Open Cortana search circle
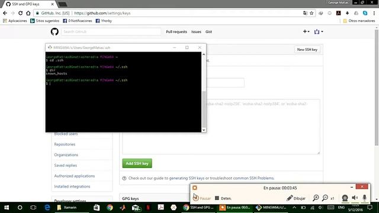Screen dimensions: 379x213 tap(20, 208)
